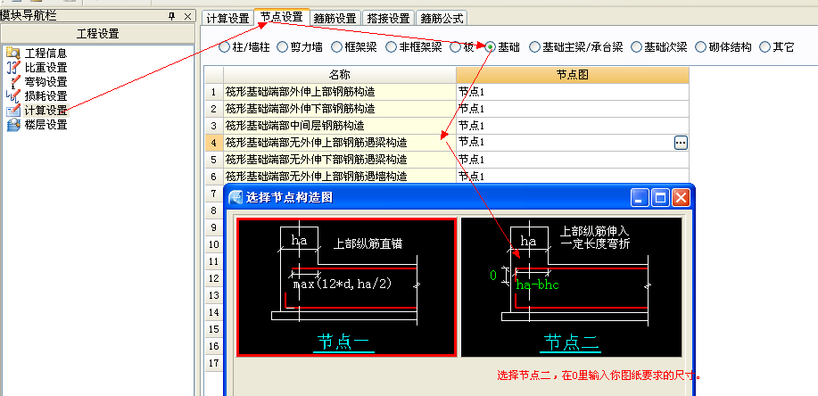Click the 节点1 cell in row 6
The height and width of the screenshot is (396, 818).
point(573,176)
